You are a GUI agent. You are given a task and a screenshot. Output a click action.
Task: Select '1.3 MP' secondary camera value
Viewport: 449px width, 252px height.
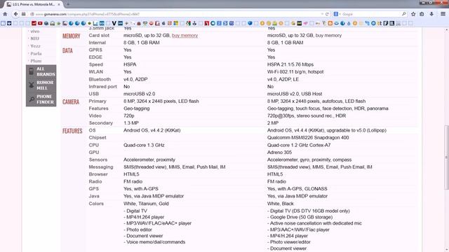131,123
